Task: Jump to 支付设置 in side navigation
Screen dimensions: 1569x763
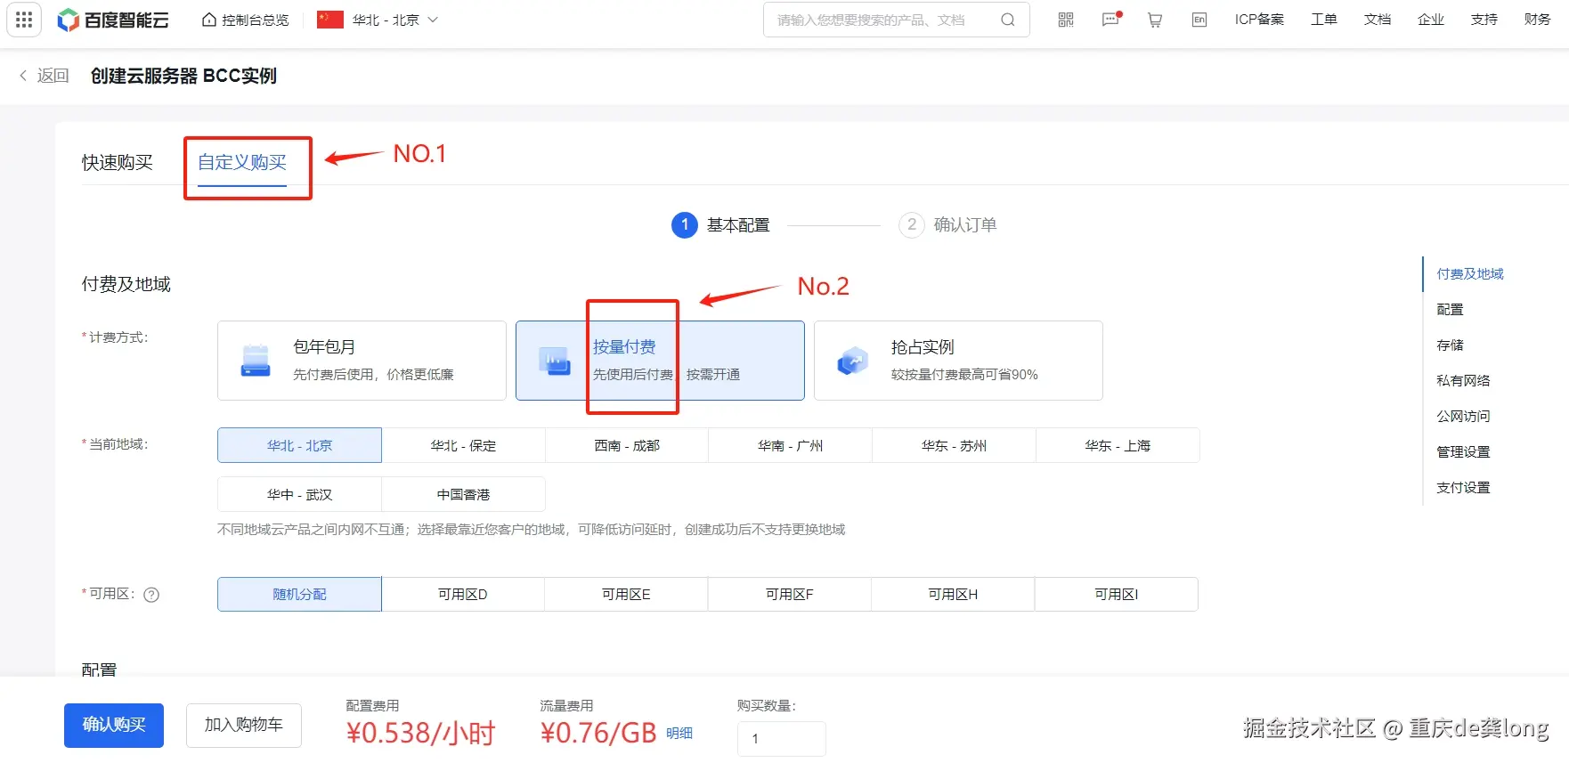Action: tap(1463, 488)
